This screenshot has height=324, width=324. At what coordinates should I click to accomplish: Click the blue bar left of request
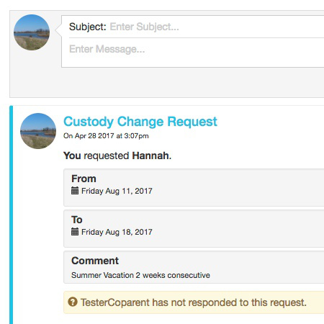(11, 215)
